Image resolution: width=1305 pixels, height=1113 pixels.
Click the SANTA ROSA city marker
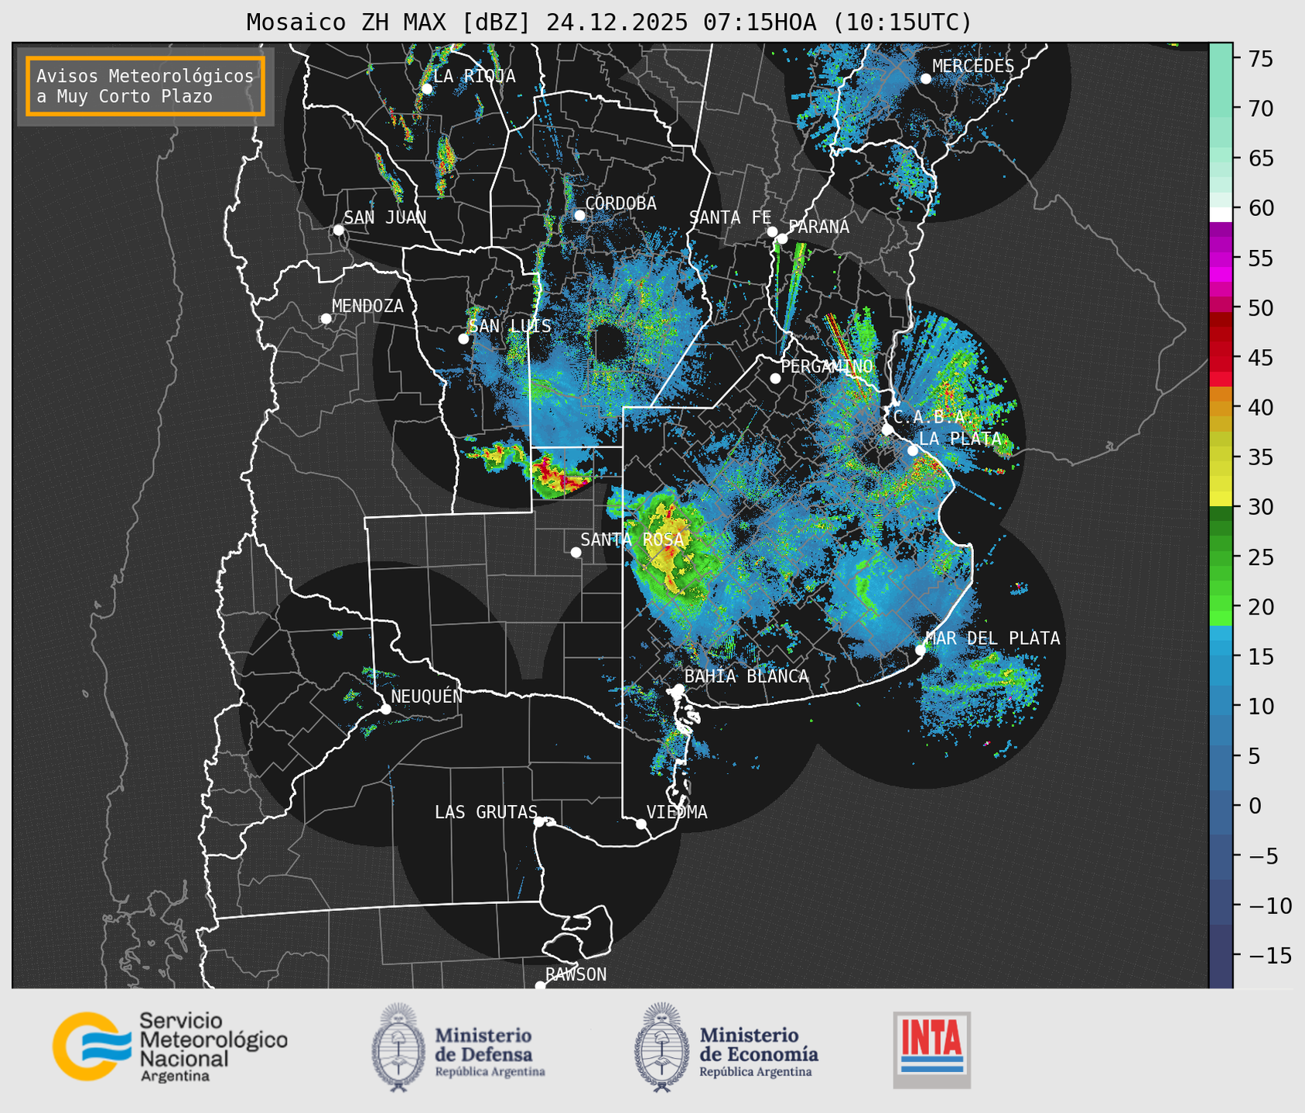[576, 553]
